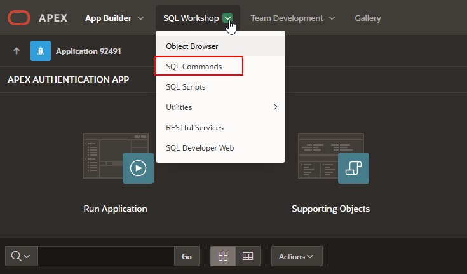
Task: Click the Go search button
Action: (x=187, y=256)
